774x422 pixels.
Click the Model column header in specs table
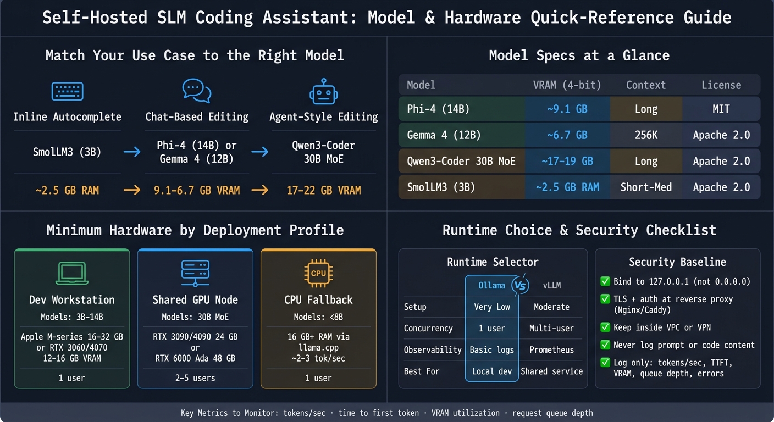421,85
